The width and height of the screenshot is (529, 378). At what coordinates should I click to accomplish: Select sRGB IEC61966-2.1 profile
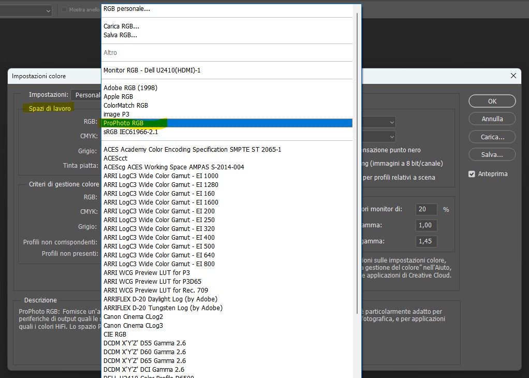pyautogui.click(x=227, y=132)
